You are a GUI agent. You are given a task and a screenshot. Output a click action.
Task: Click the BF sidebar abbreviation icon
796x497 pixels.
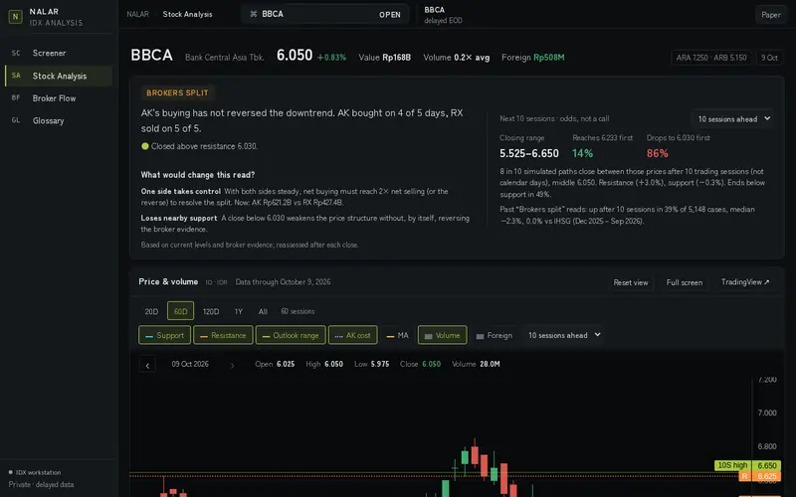pos(16,97)
